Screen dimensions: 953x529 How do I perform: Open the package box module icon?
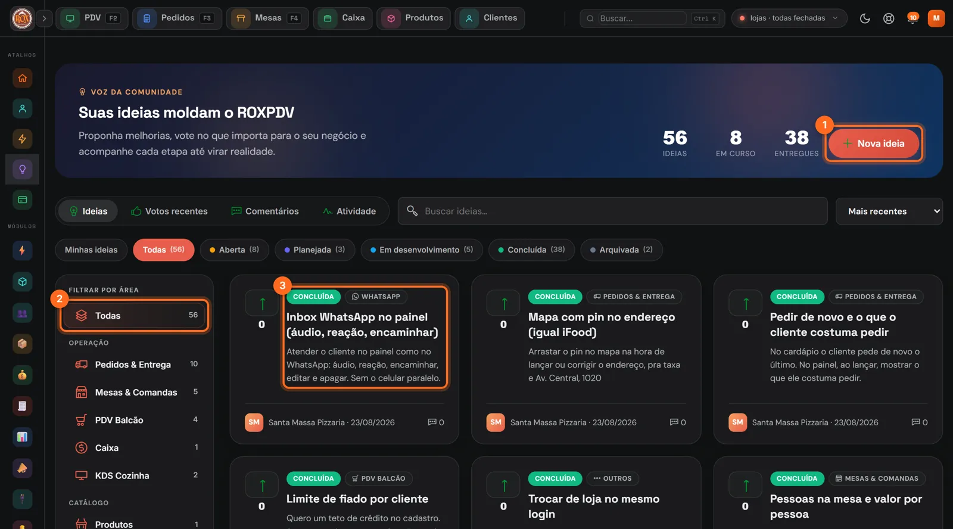[x=22, y=344]
